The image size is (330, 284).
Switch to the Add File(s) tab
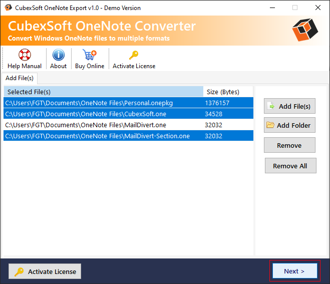(x=20, y=78)
